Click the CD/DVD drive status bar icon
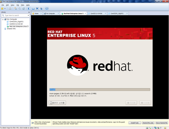This screenshot has height=129, width=169. coord(150,128)
